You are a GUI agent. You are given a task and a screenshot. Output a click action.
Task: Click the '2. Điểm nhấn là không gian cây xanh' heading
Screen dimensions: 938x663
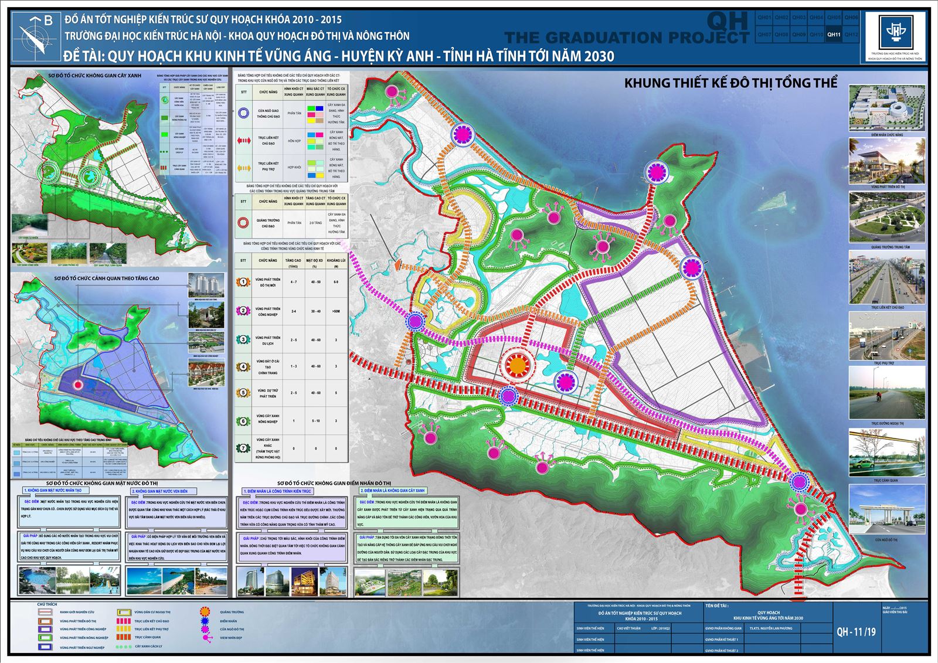(393, 490)
